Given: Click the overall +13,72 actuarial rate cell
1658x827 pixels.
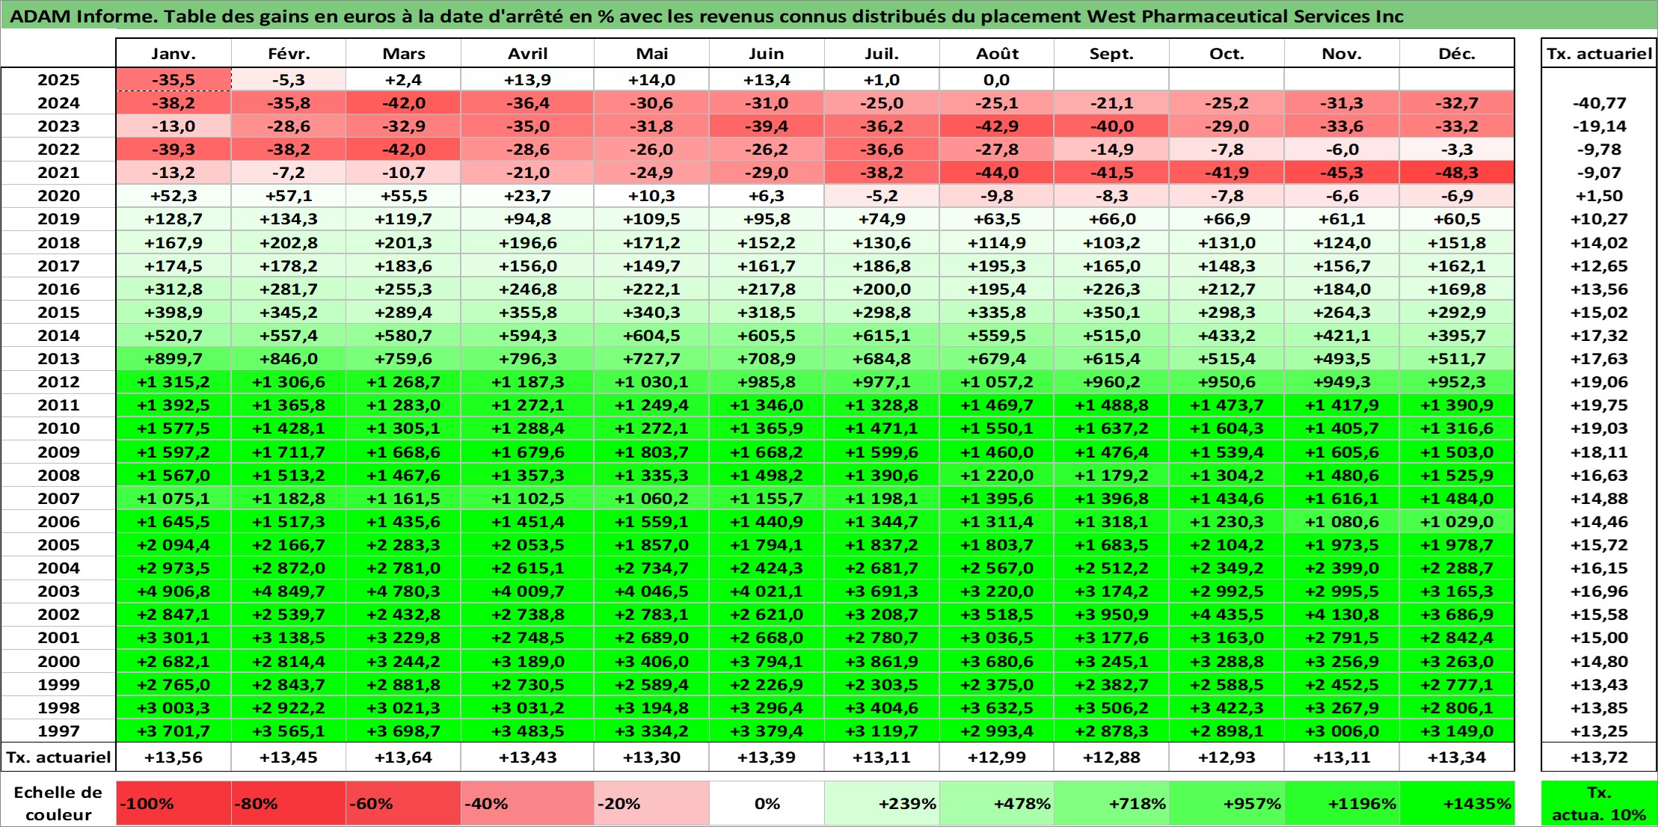Looking at the screenshot, I should [x=1598, y=757].
